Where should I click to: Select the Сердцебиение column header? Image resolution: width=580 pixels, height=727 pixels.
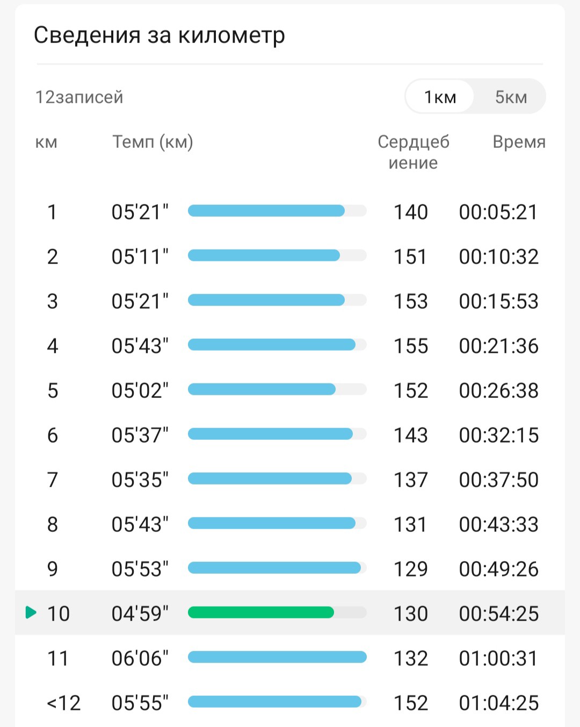[x=414, y=152]
